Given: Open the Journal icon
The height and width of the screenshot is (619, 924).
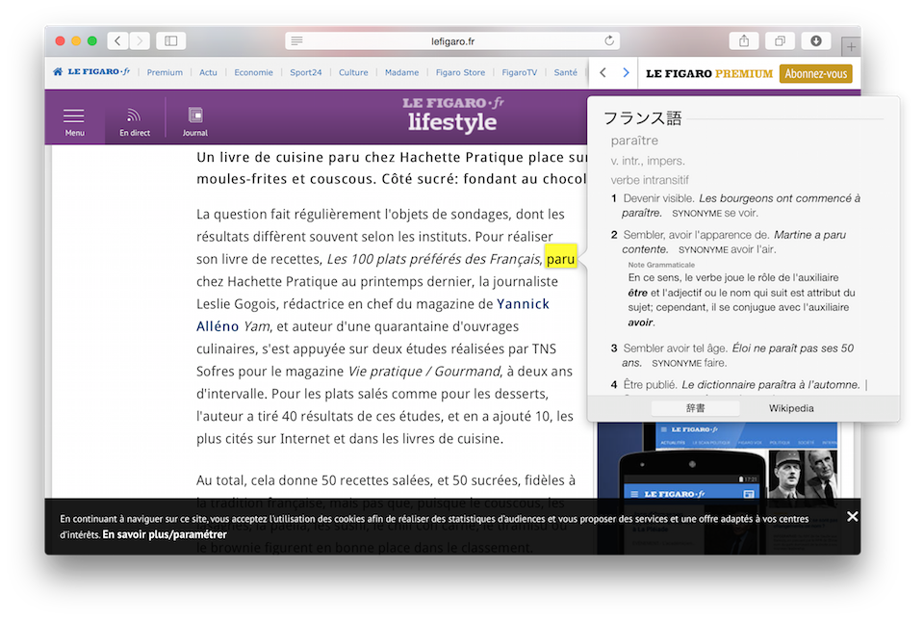Looking at the screenshot, I should (x=195, y=121).
